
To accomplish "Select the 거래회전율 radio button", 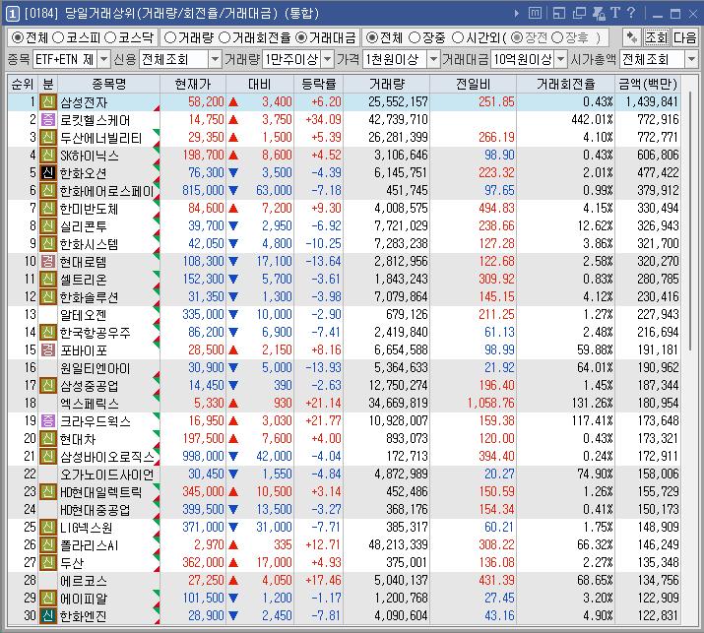I will pos(224,37).
